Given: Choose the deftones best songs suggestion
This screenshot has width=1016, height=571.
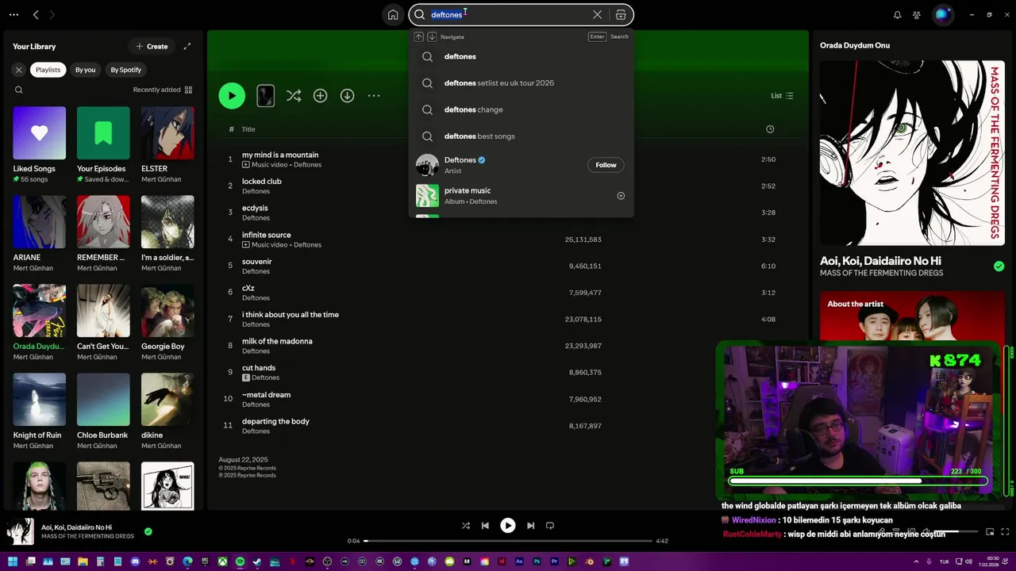Looking at the screenshot, I should point(521,136).
